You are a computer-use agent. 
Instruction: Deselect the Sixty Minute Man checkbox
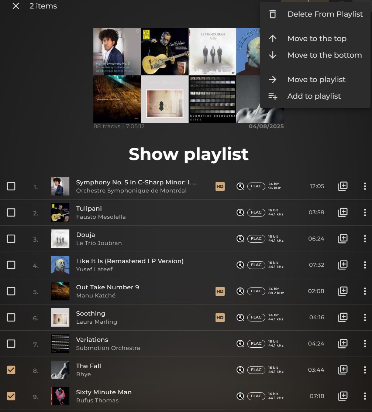pos(11,396)
